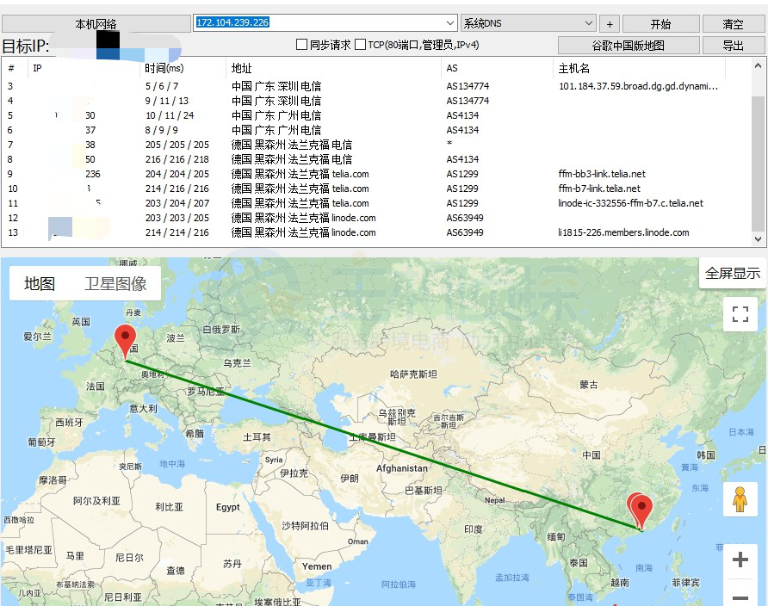
Task: Zoom out using the map minus icon
Action: pyautogui.click(x=740, y=596)
